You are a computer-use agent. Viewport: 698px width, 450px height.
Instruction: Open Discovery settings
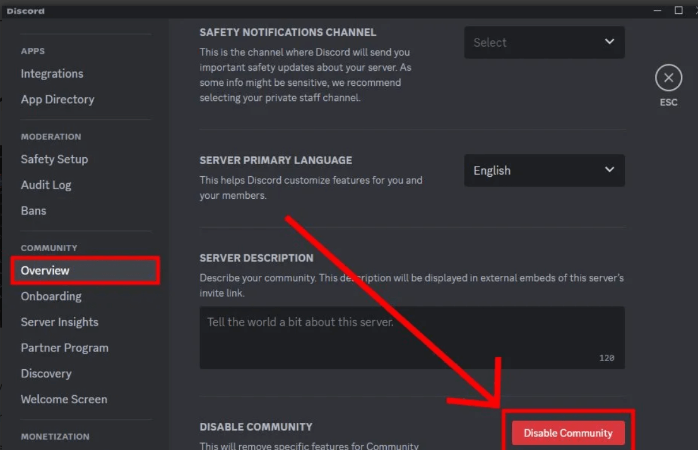click(x=46, y=374)
